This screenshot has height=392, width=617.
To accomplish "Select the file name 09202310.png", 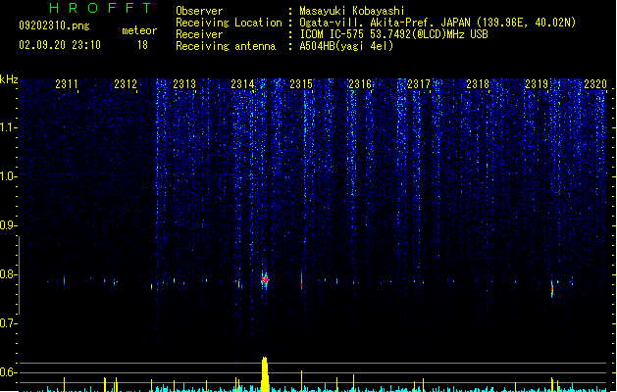I will tap(54, 25).
